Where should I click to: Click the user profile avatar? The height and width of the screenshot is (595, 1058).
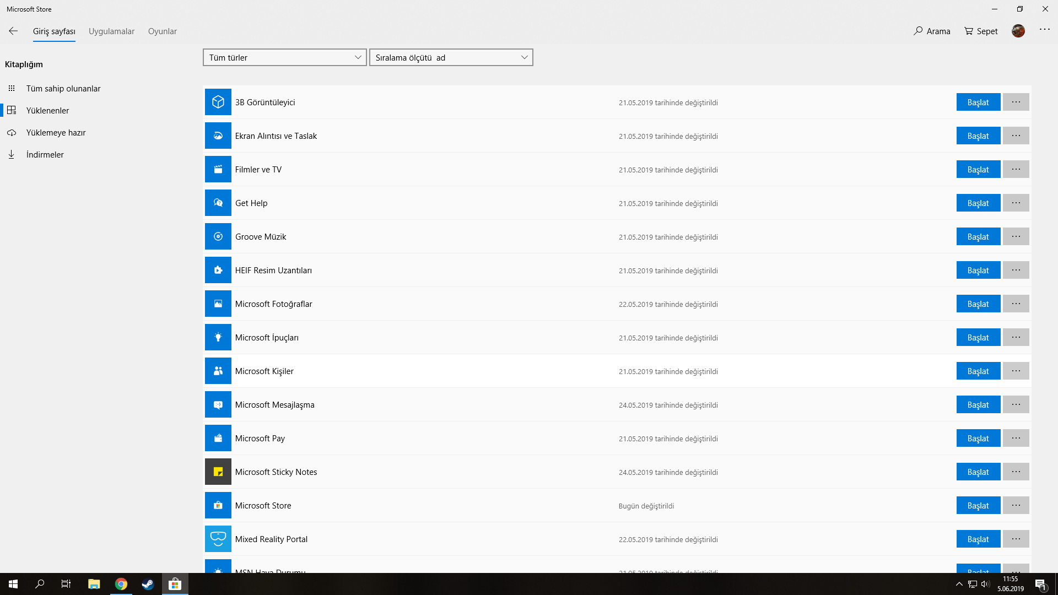pos(1018,31)
